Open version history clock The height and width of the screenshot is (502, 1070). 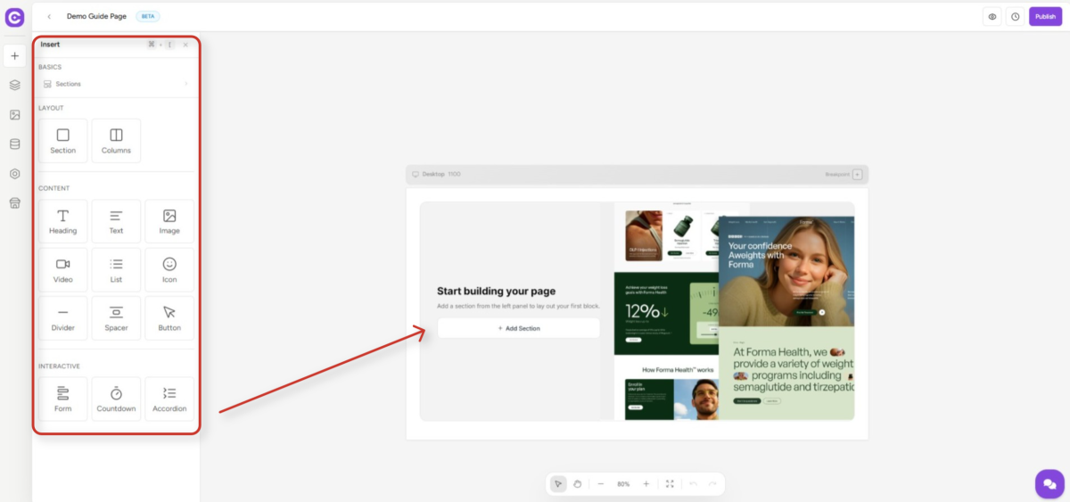[x=1015, y=17]
